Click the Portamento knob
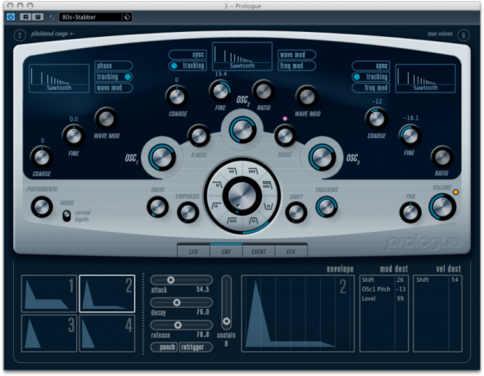Screen dimensions: 484x376 click(41, 207)
